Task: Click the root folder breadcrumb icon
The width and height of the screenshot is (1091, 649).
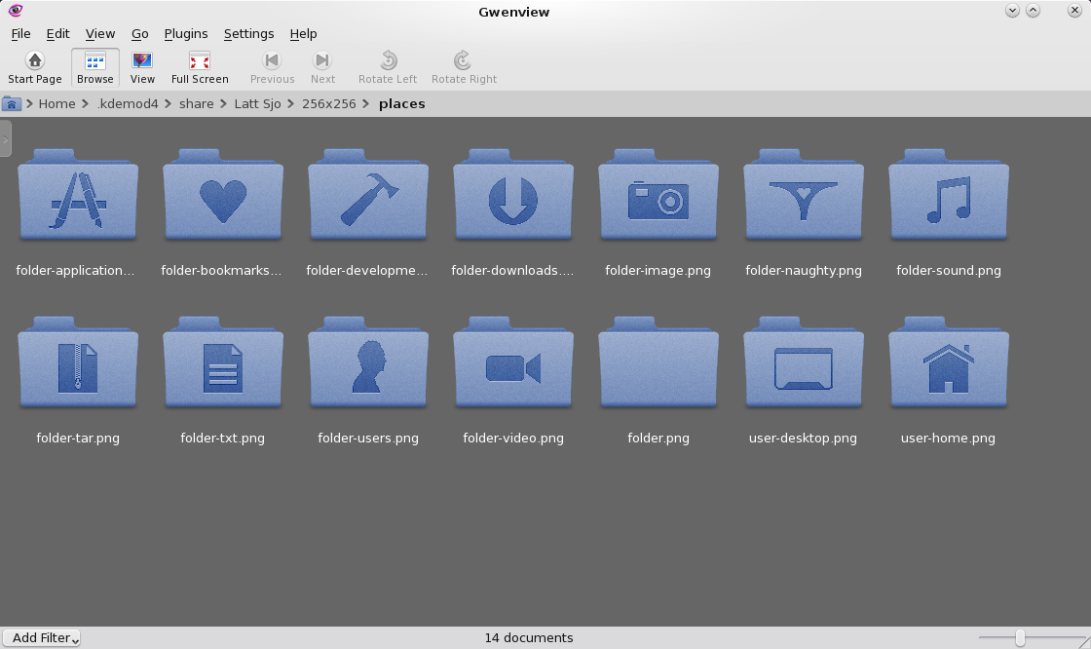Action: coord(11,103)
